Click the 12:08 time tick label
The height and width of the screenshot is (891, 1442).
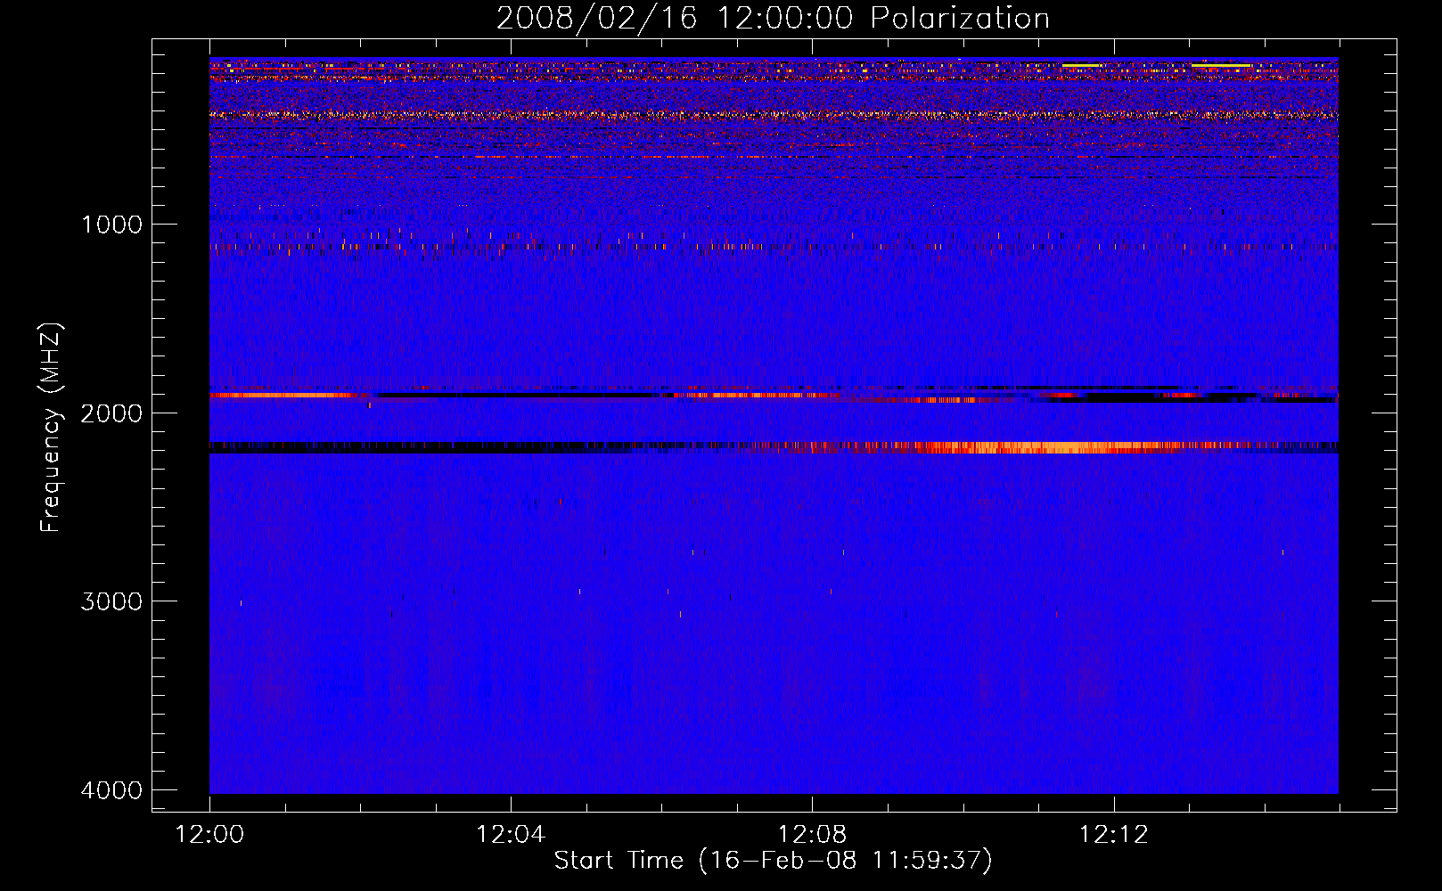pyautogui.click(x=812, y=835)
